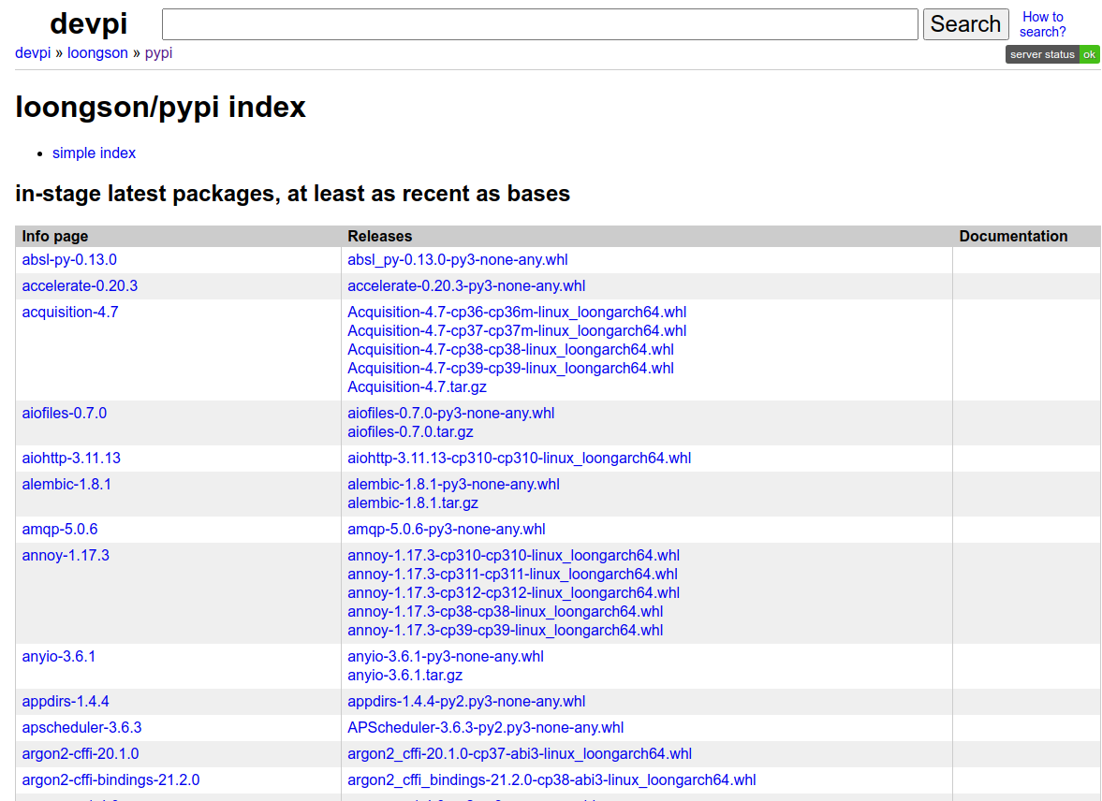The image size is (1102, 801).
Task: Open the How to search? link
Action: click(x=1042, y=24)
